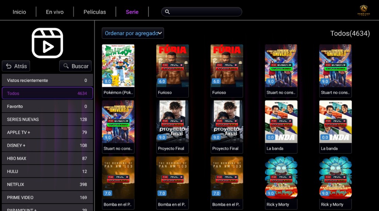
Task: Open the Películas tab
Action: (x=94, y=12)
